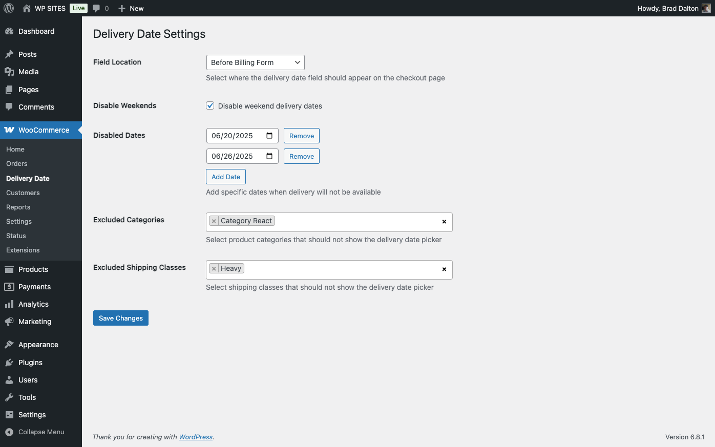The height and width of the screenshot is (447, 715).
Task: Open the calendar picker for 06/26/2025
Action: click(x=269, y=156)
